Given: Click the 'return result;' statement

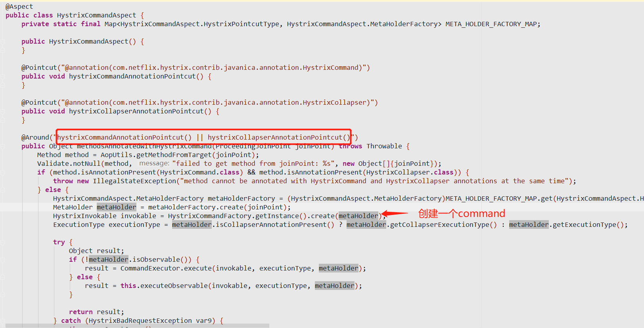Looking at the screenshot, I should tap(96, 312).
